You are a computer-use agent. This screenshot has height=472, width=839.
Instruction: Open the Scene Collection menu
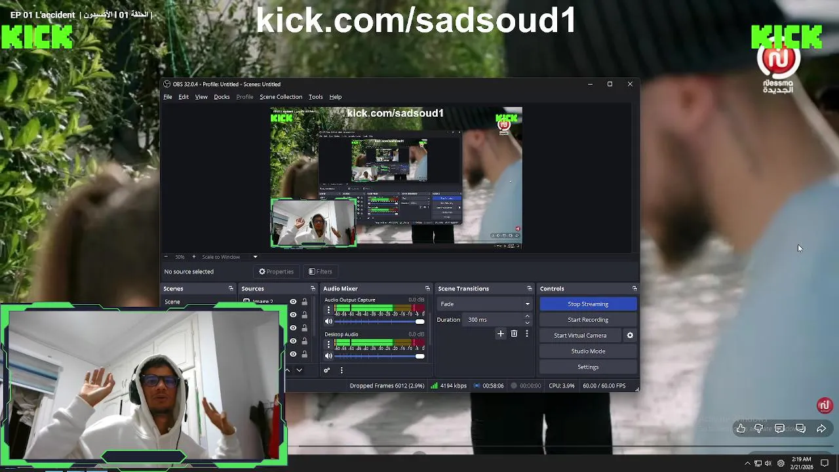pos(281,97)
